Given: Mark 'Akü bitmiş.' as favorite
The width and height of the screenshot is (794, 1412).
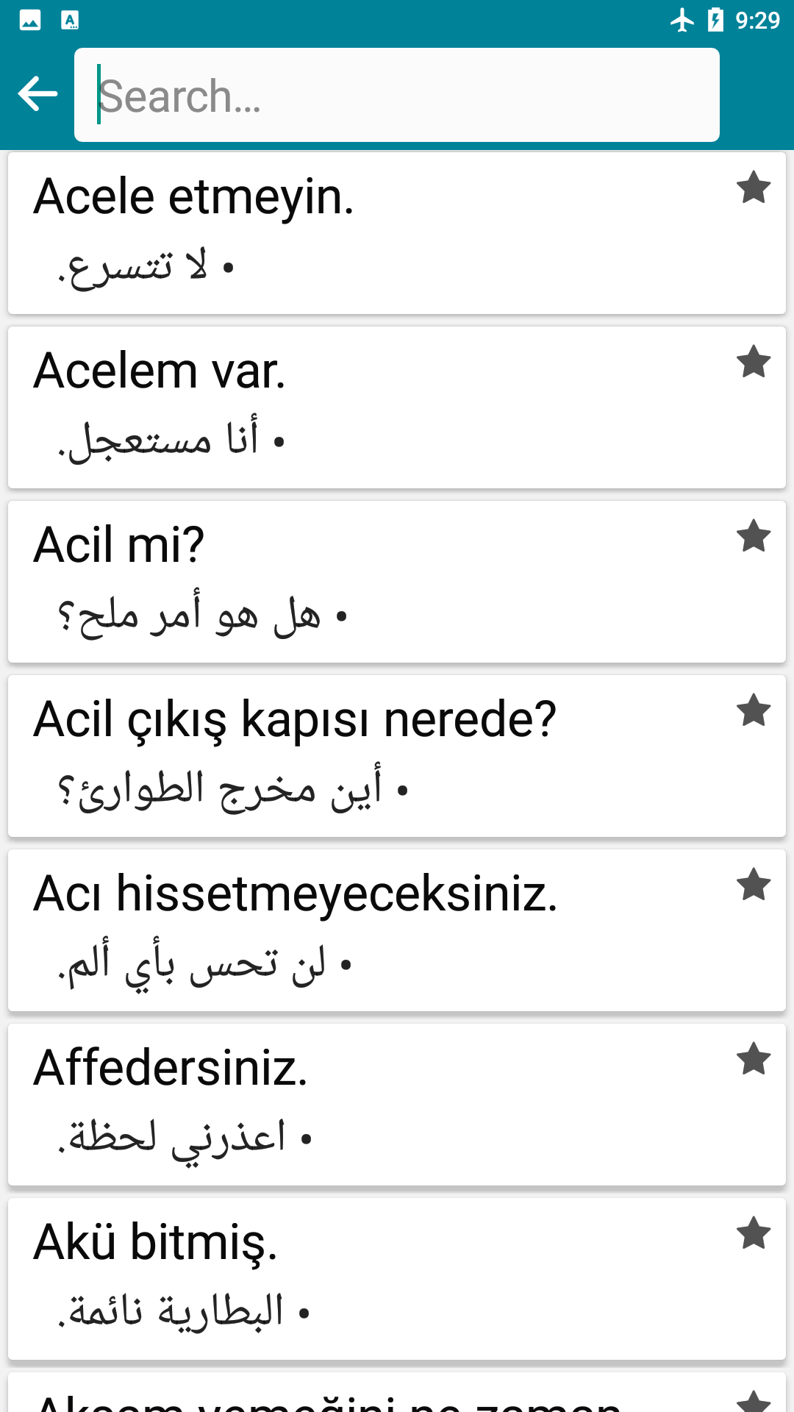Looking at the screenshot, I should point(754,1233).
